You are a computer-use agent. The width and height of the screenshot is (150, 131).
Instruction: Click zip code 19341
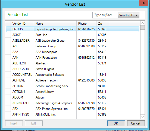tap(102, 75)
